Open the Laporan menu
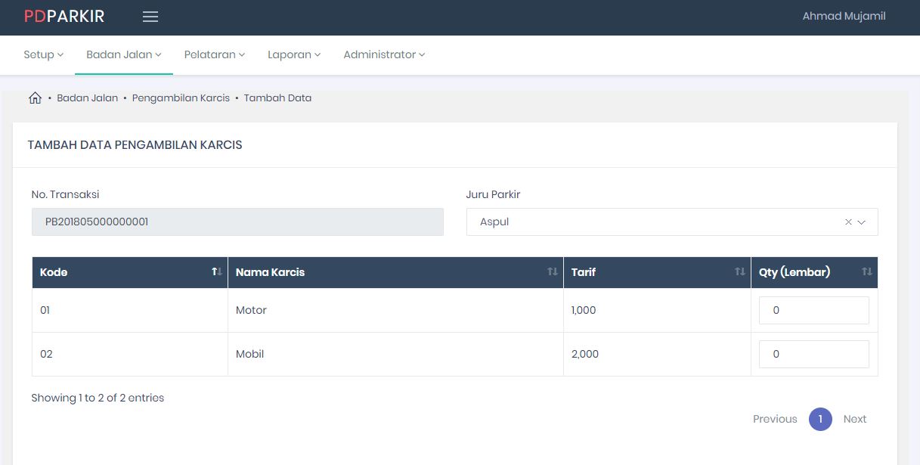Screen dimensions: 920x465 (x=294, y=55)
